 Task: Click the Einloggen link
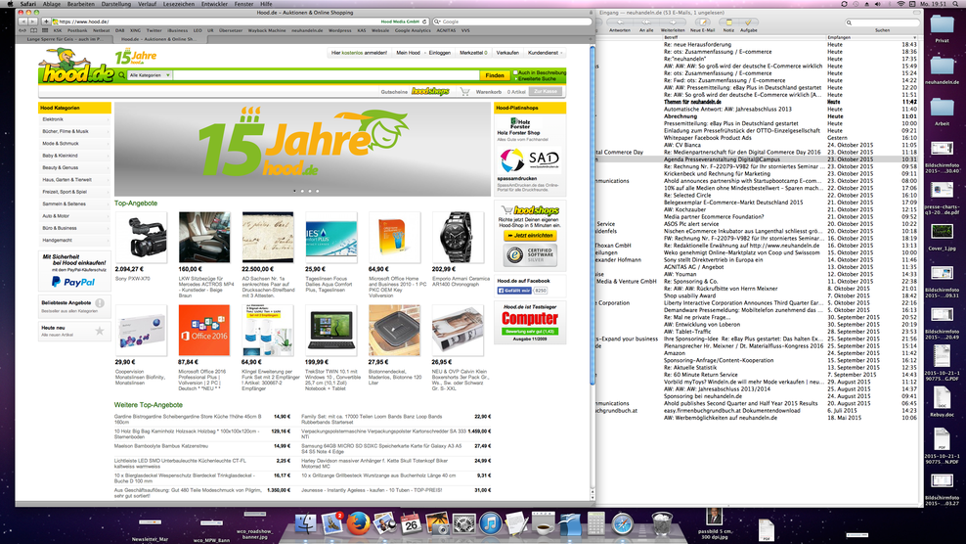tap(439, 53)
